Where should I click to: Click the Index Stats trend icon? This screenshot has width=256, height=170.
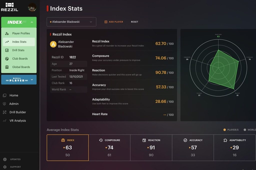7,42
